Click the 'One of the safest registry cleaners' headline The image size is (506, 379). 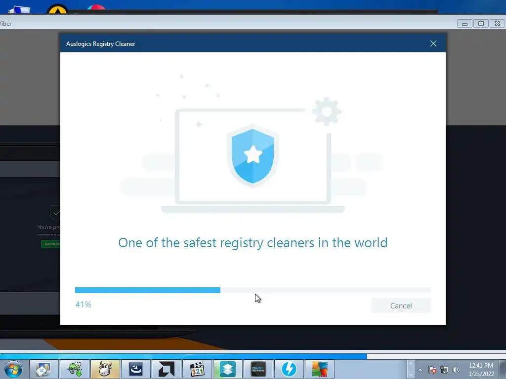(253, 243)
